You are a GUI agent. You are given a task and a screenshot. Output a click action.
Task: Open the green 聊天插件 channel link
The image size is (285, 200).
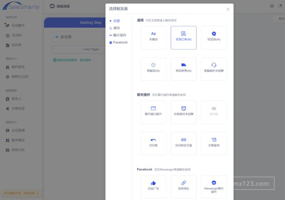(85, 60)
